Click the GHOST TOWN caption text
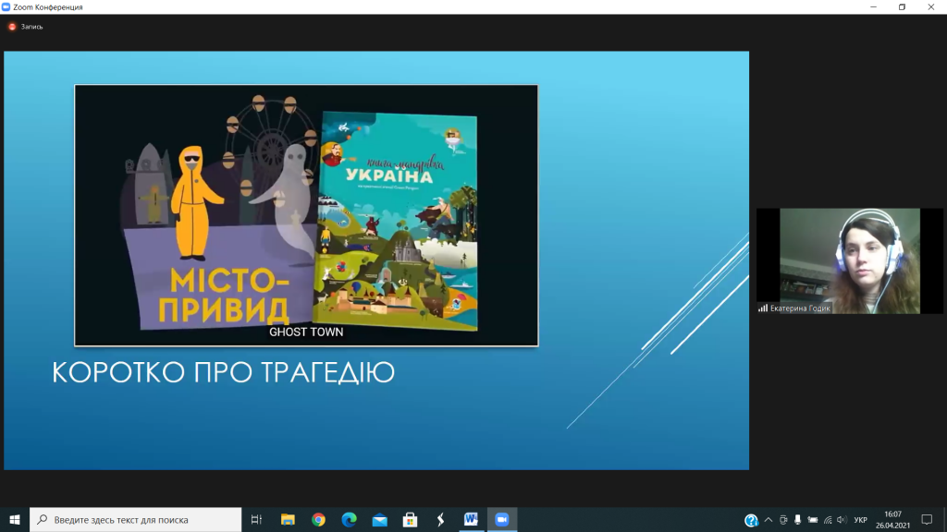The image size is (947, 532). (x=306, y=332)
